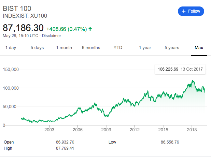Show the 5 years chart
The image size is (211, 163).
172,47
